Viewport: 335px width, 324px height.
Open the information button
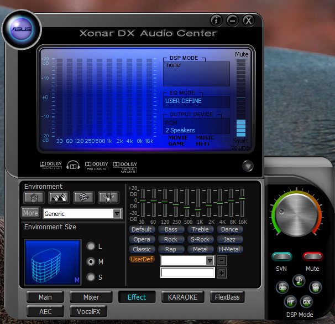pyautogui.click(x=216, y=20)
